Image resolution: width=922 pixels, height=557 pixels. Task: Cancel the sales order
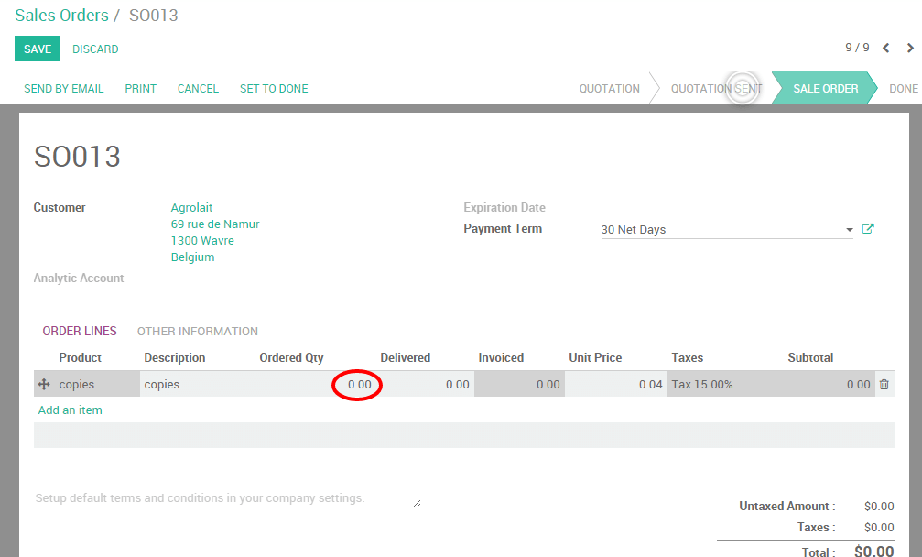(x=198, y=88)
